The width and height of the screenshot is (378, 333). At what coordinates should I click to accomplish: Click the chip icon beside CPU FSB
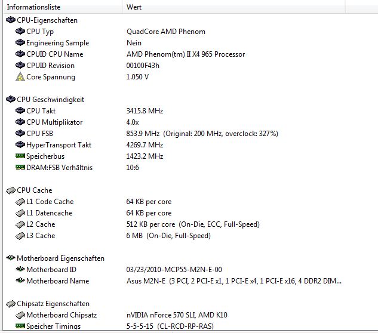(20, 133)
